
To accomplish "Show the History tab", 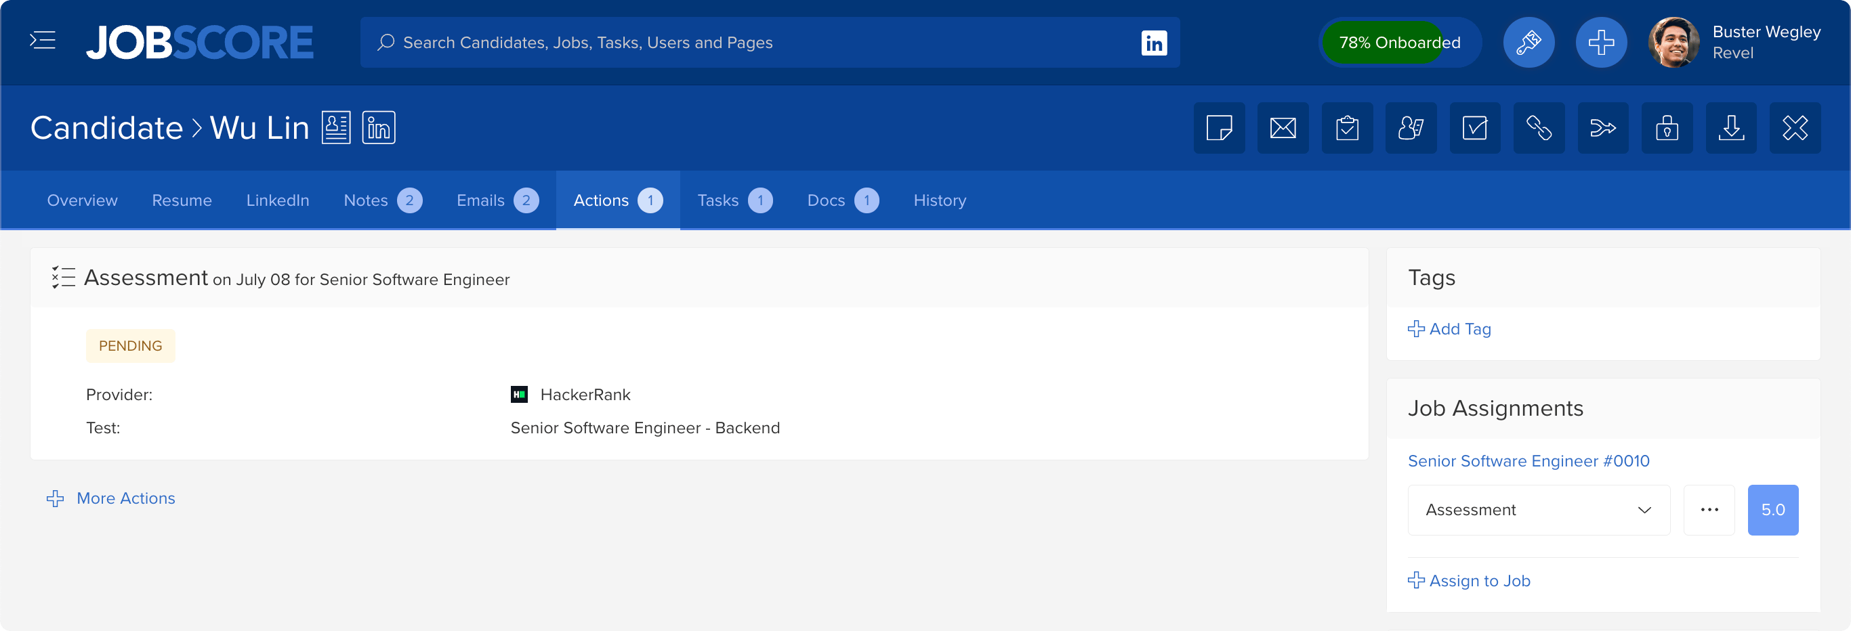I will pyautogui.click(x=939, y=200).
